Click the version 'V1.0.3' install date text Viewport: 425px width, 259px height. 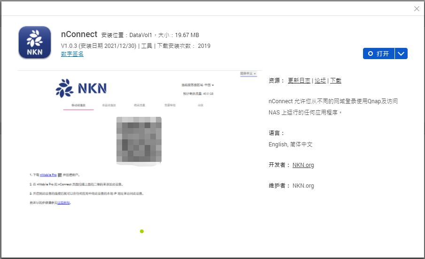click(99, 46)
